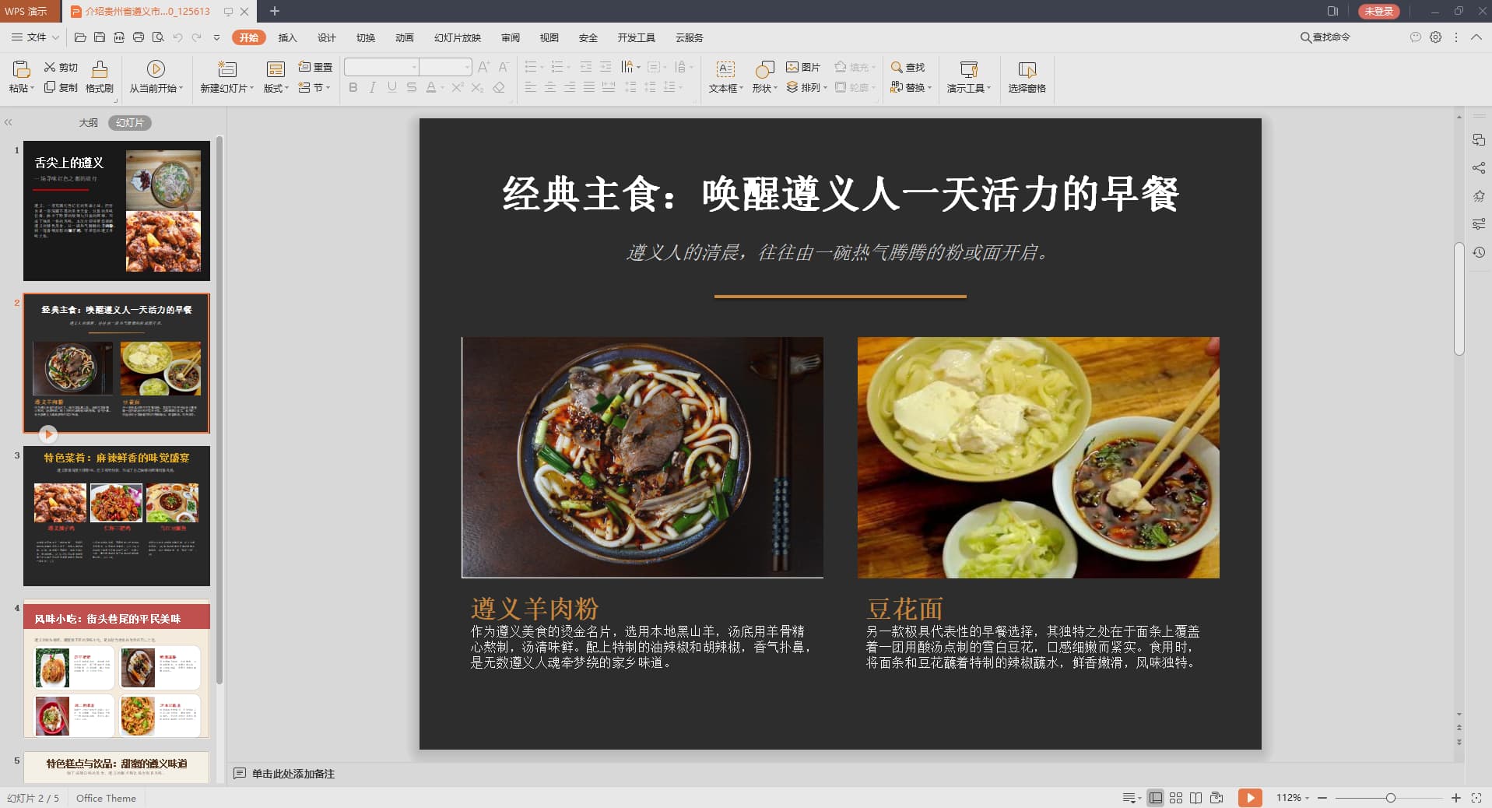The width and height of the screenshot is (1492, 808).
Task: Click 剪切 cut tool
Action: click(61, 68)
